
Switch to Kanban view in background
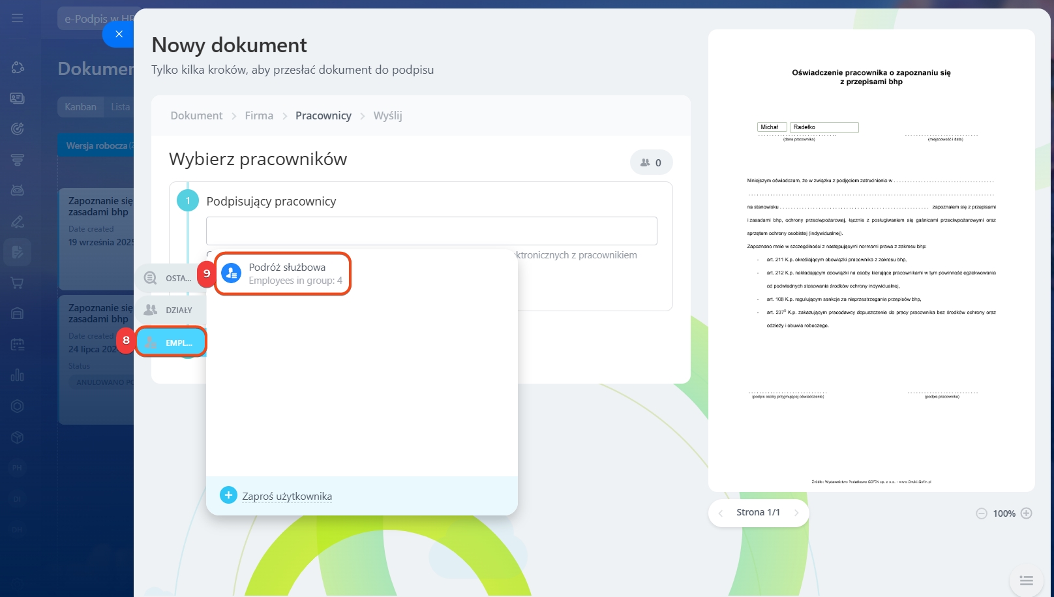pos(80,107)
